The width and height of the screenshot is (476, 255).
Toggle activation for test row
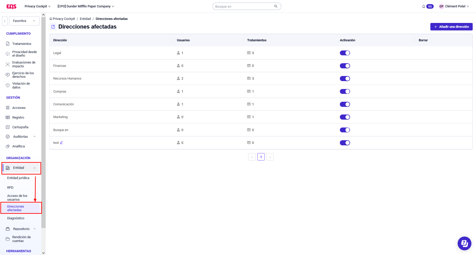pos(345,143)
